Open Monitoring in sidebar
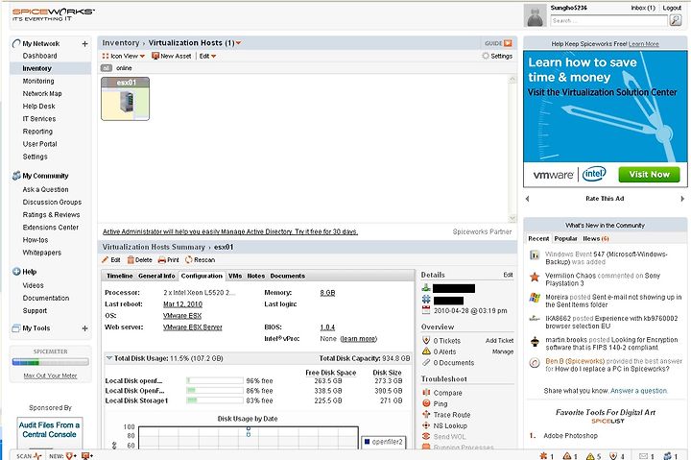 click(38, 82)
